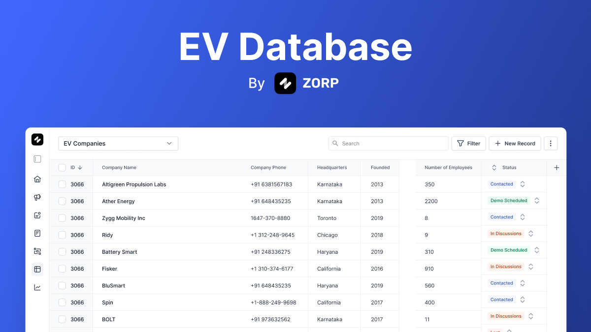Open the Filter button
Screen dimensions: 591x332
(x=468, y=143)
